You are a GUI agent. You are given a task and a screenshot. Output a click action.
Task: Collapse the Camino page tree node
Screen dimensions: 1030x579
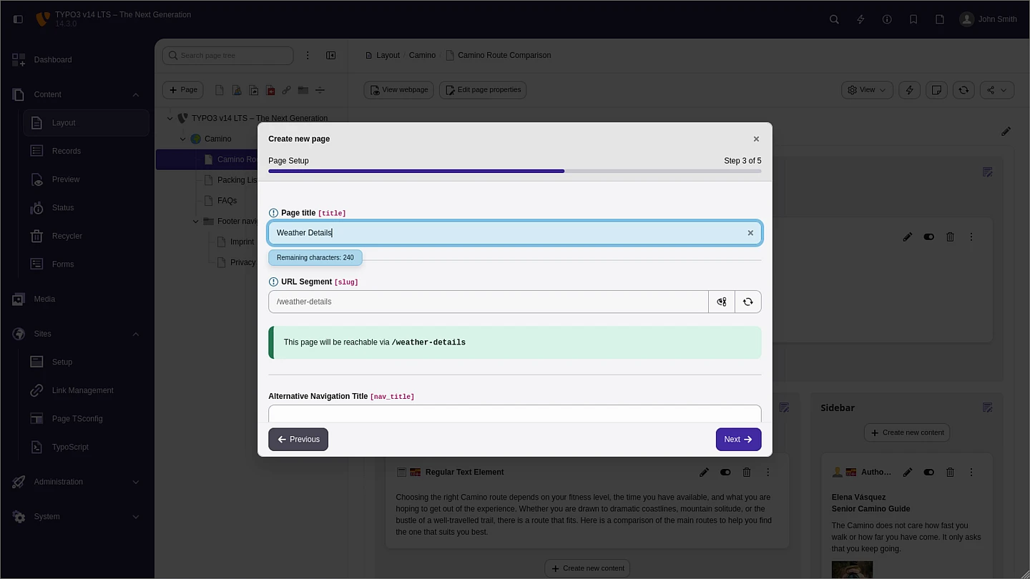point(182,139)
